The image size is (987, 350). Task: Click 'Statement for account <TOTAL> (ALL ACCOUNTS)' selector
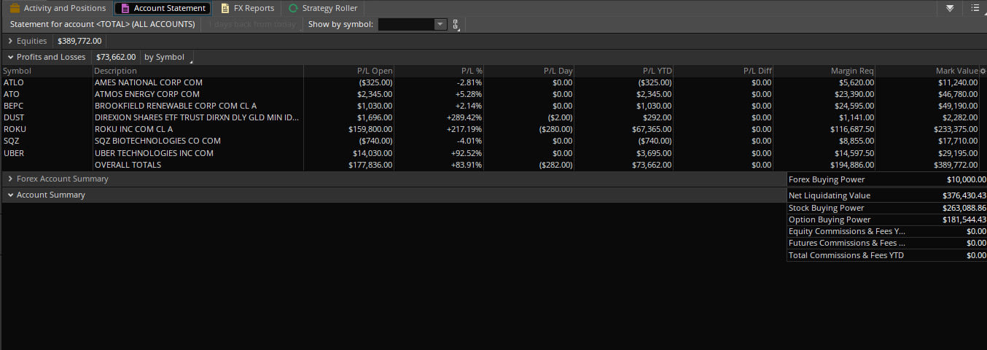point(102,24)
